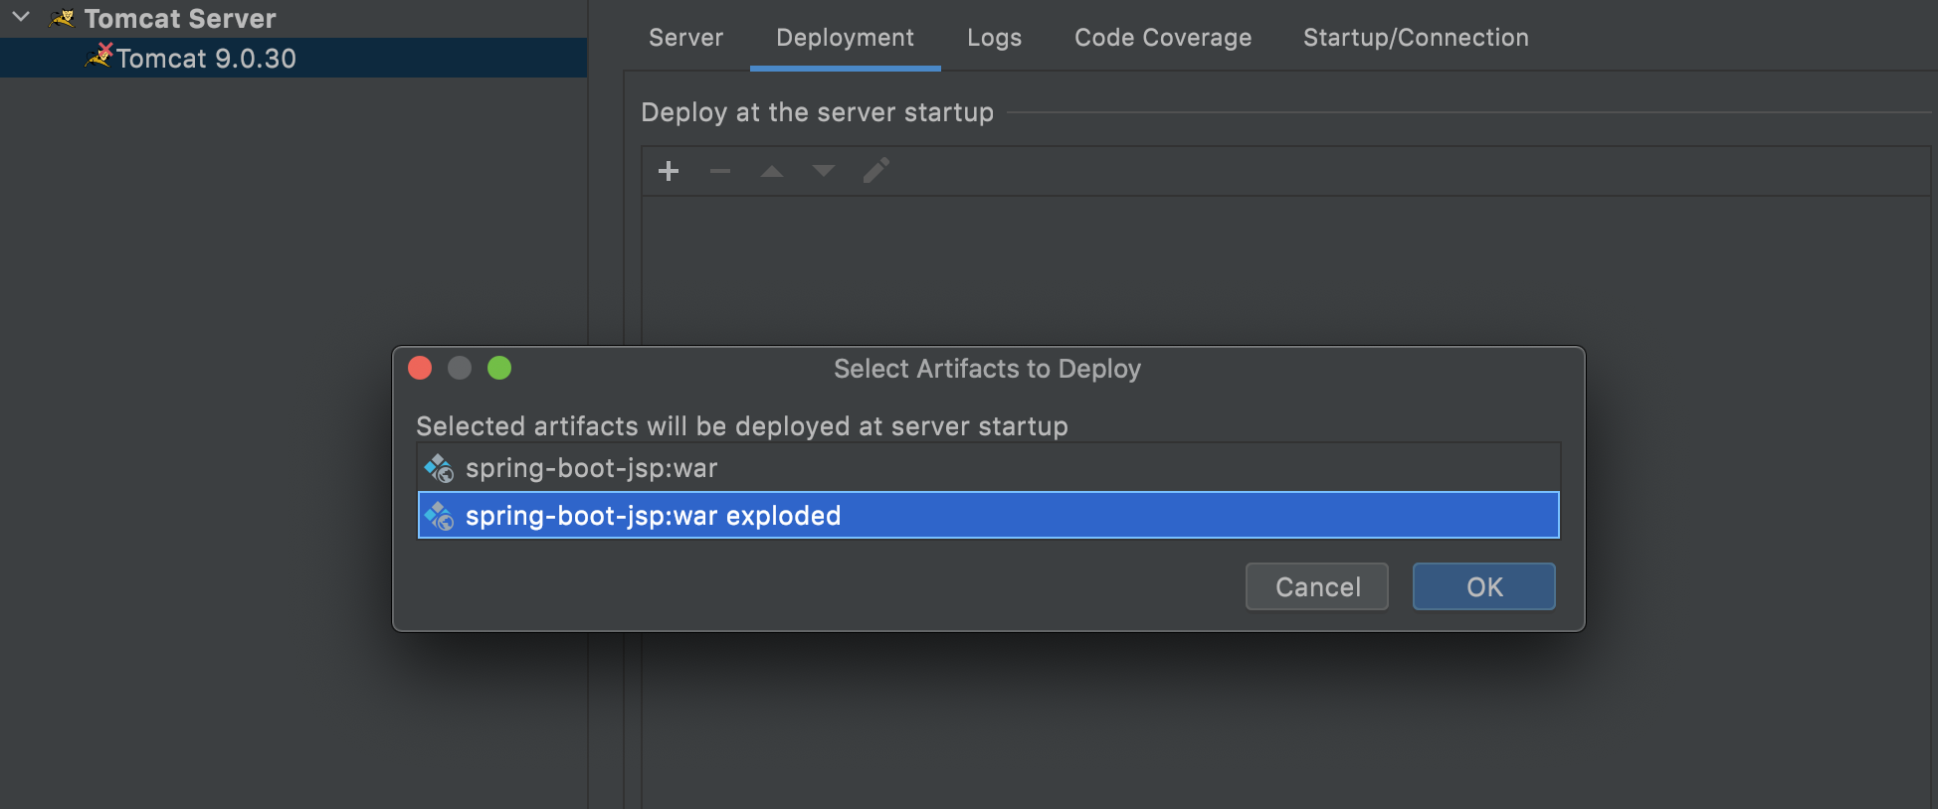Close the Select Artifacts dialog with red button
The height and width of the screenshot is (809, 1938).
420,368
